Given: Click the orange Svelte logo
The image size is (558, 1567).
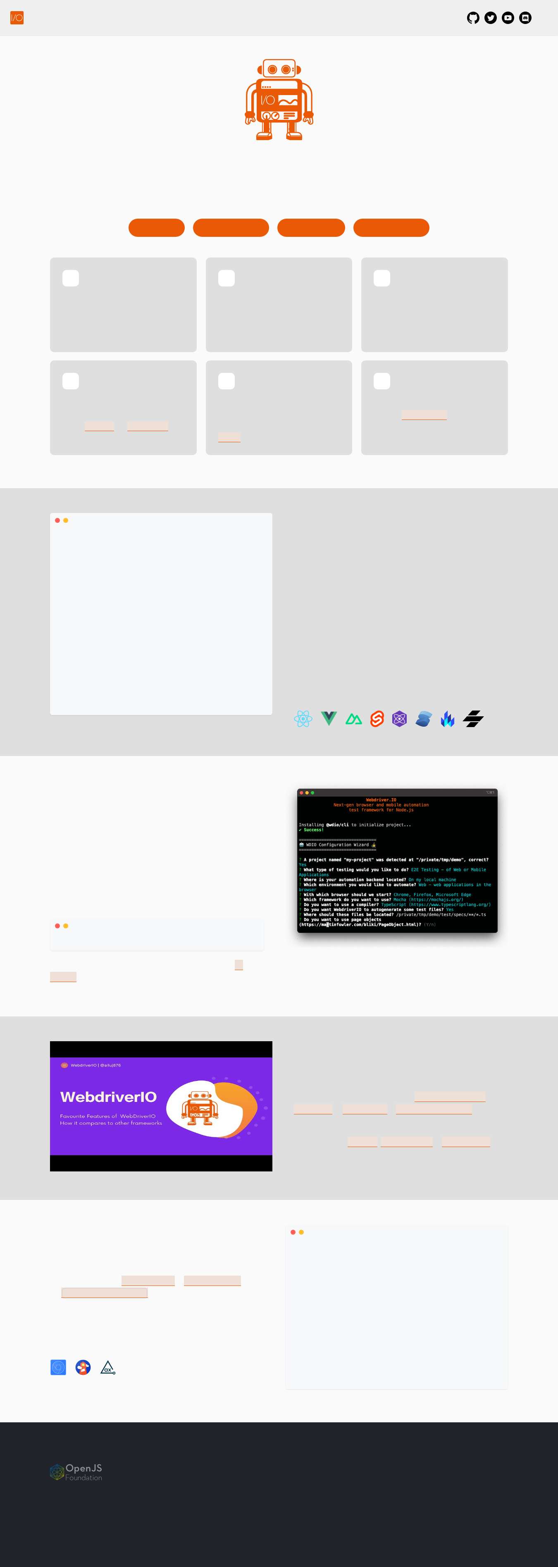Looking at the screenshot, I should click(x=377, y=718).
